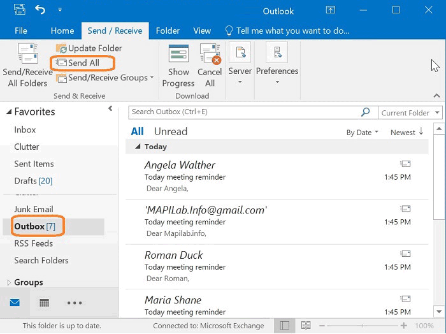The height and width of the screenshot is (334, 446).
Task: Click the message list scroll down arrow
Action: pyautogui.click(x=439, y=312)
